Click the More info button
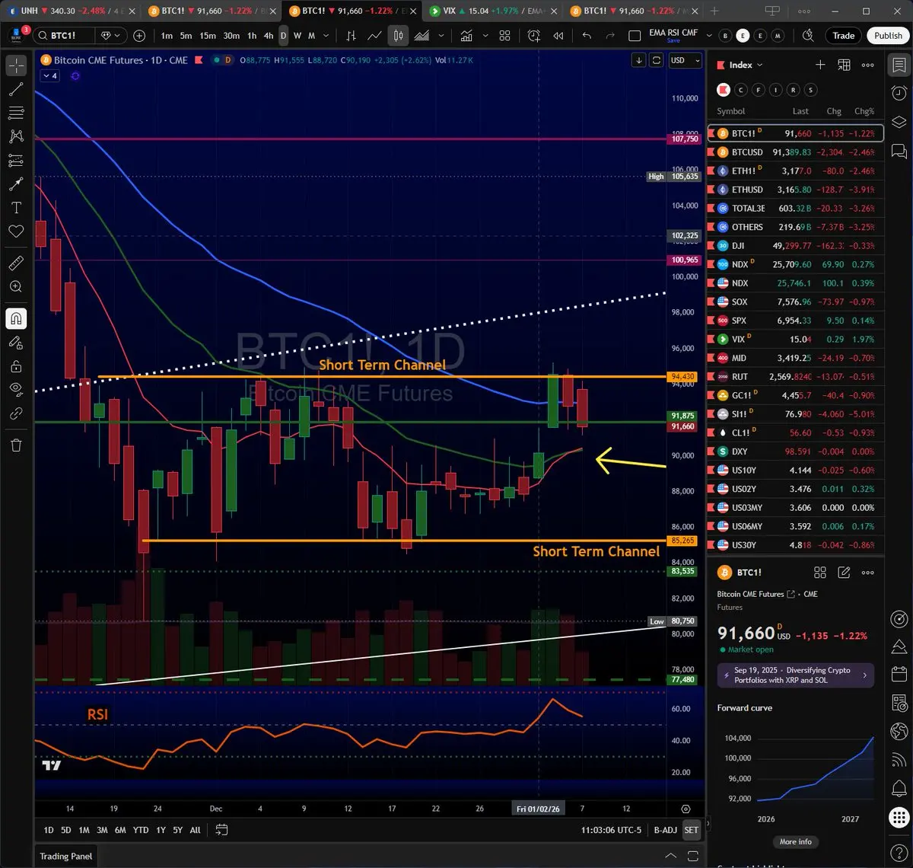 click(795, 841)
